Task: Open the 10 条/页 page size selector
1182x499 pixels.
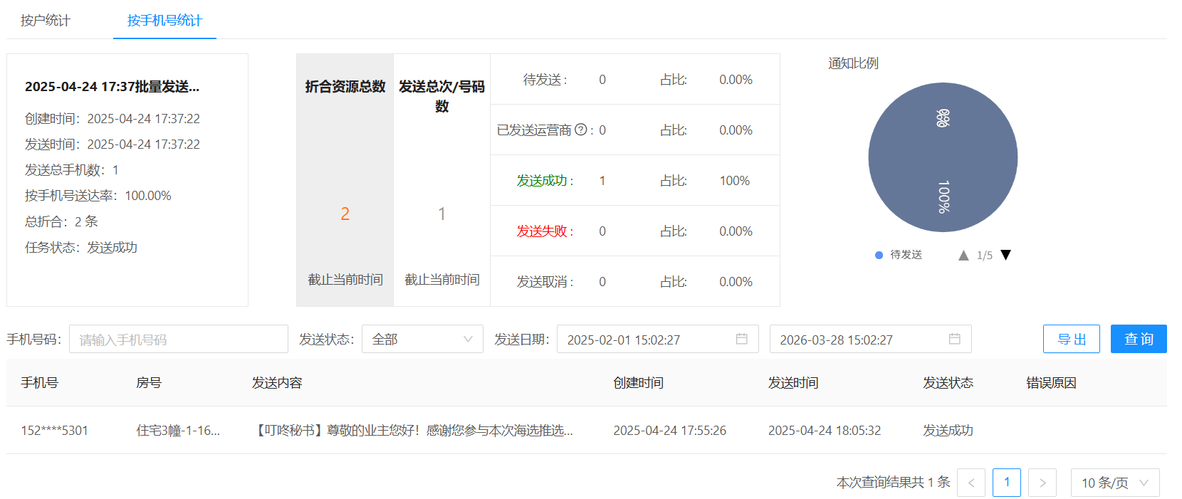Action: [x=1114, y=483]
